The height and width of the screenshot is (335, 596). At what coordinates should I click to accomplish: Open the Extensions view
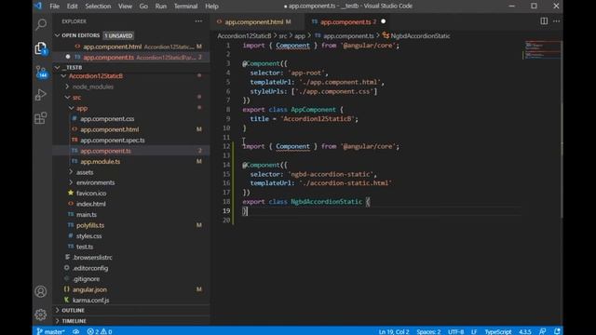[41, 118]
